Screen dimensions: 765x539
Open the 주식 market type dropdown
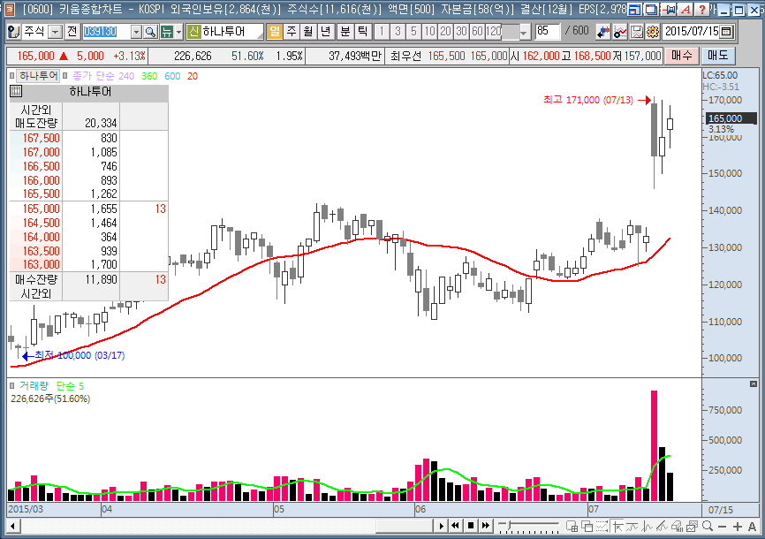click(55, 32)
